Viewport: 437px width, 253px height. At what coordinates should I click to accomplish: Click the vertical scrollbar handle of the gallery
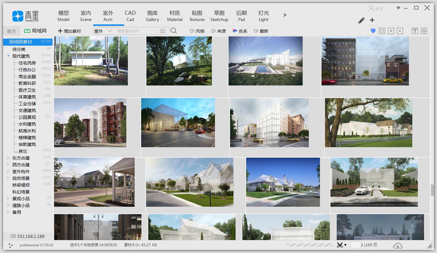coord(432,190)
